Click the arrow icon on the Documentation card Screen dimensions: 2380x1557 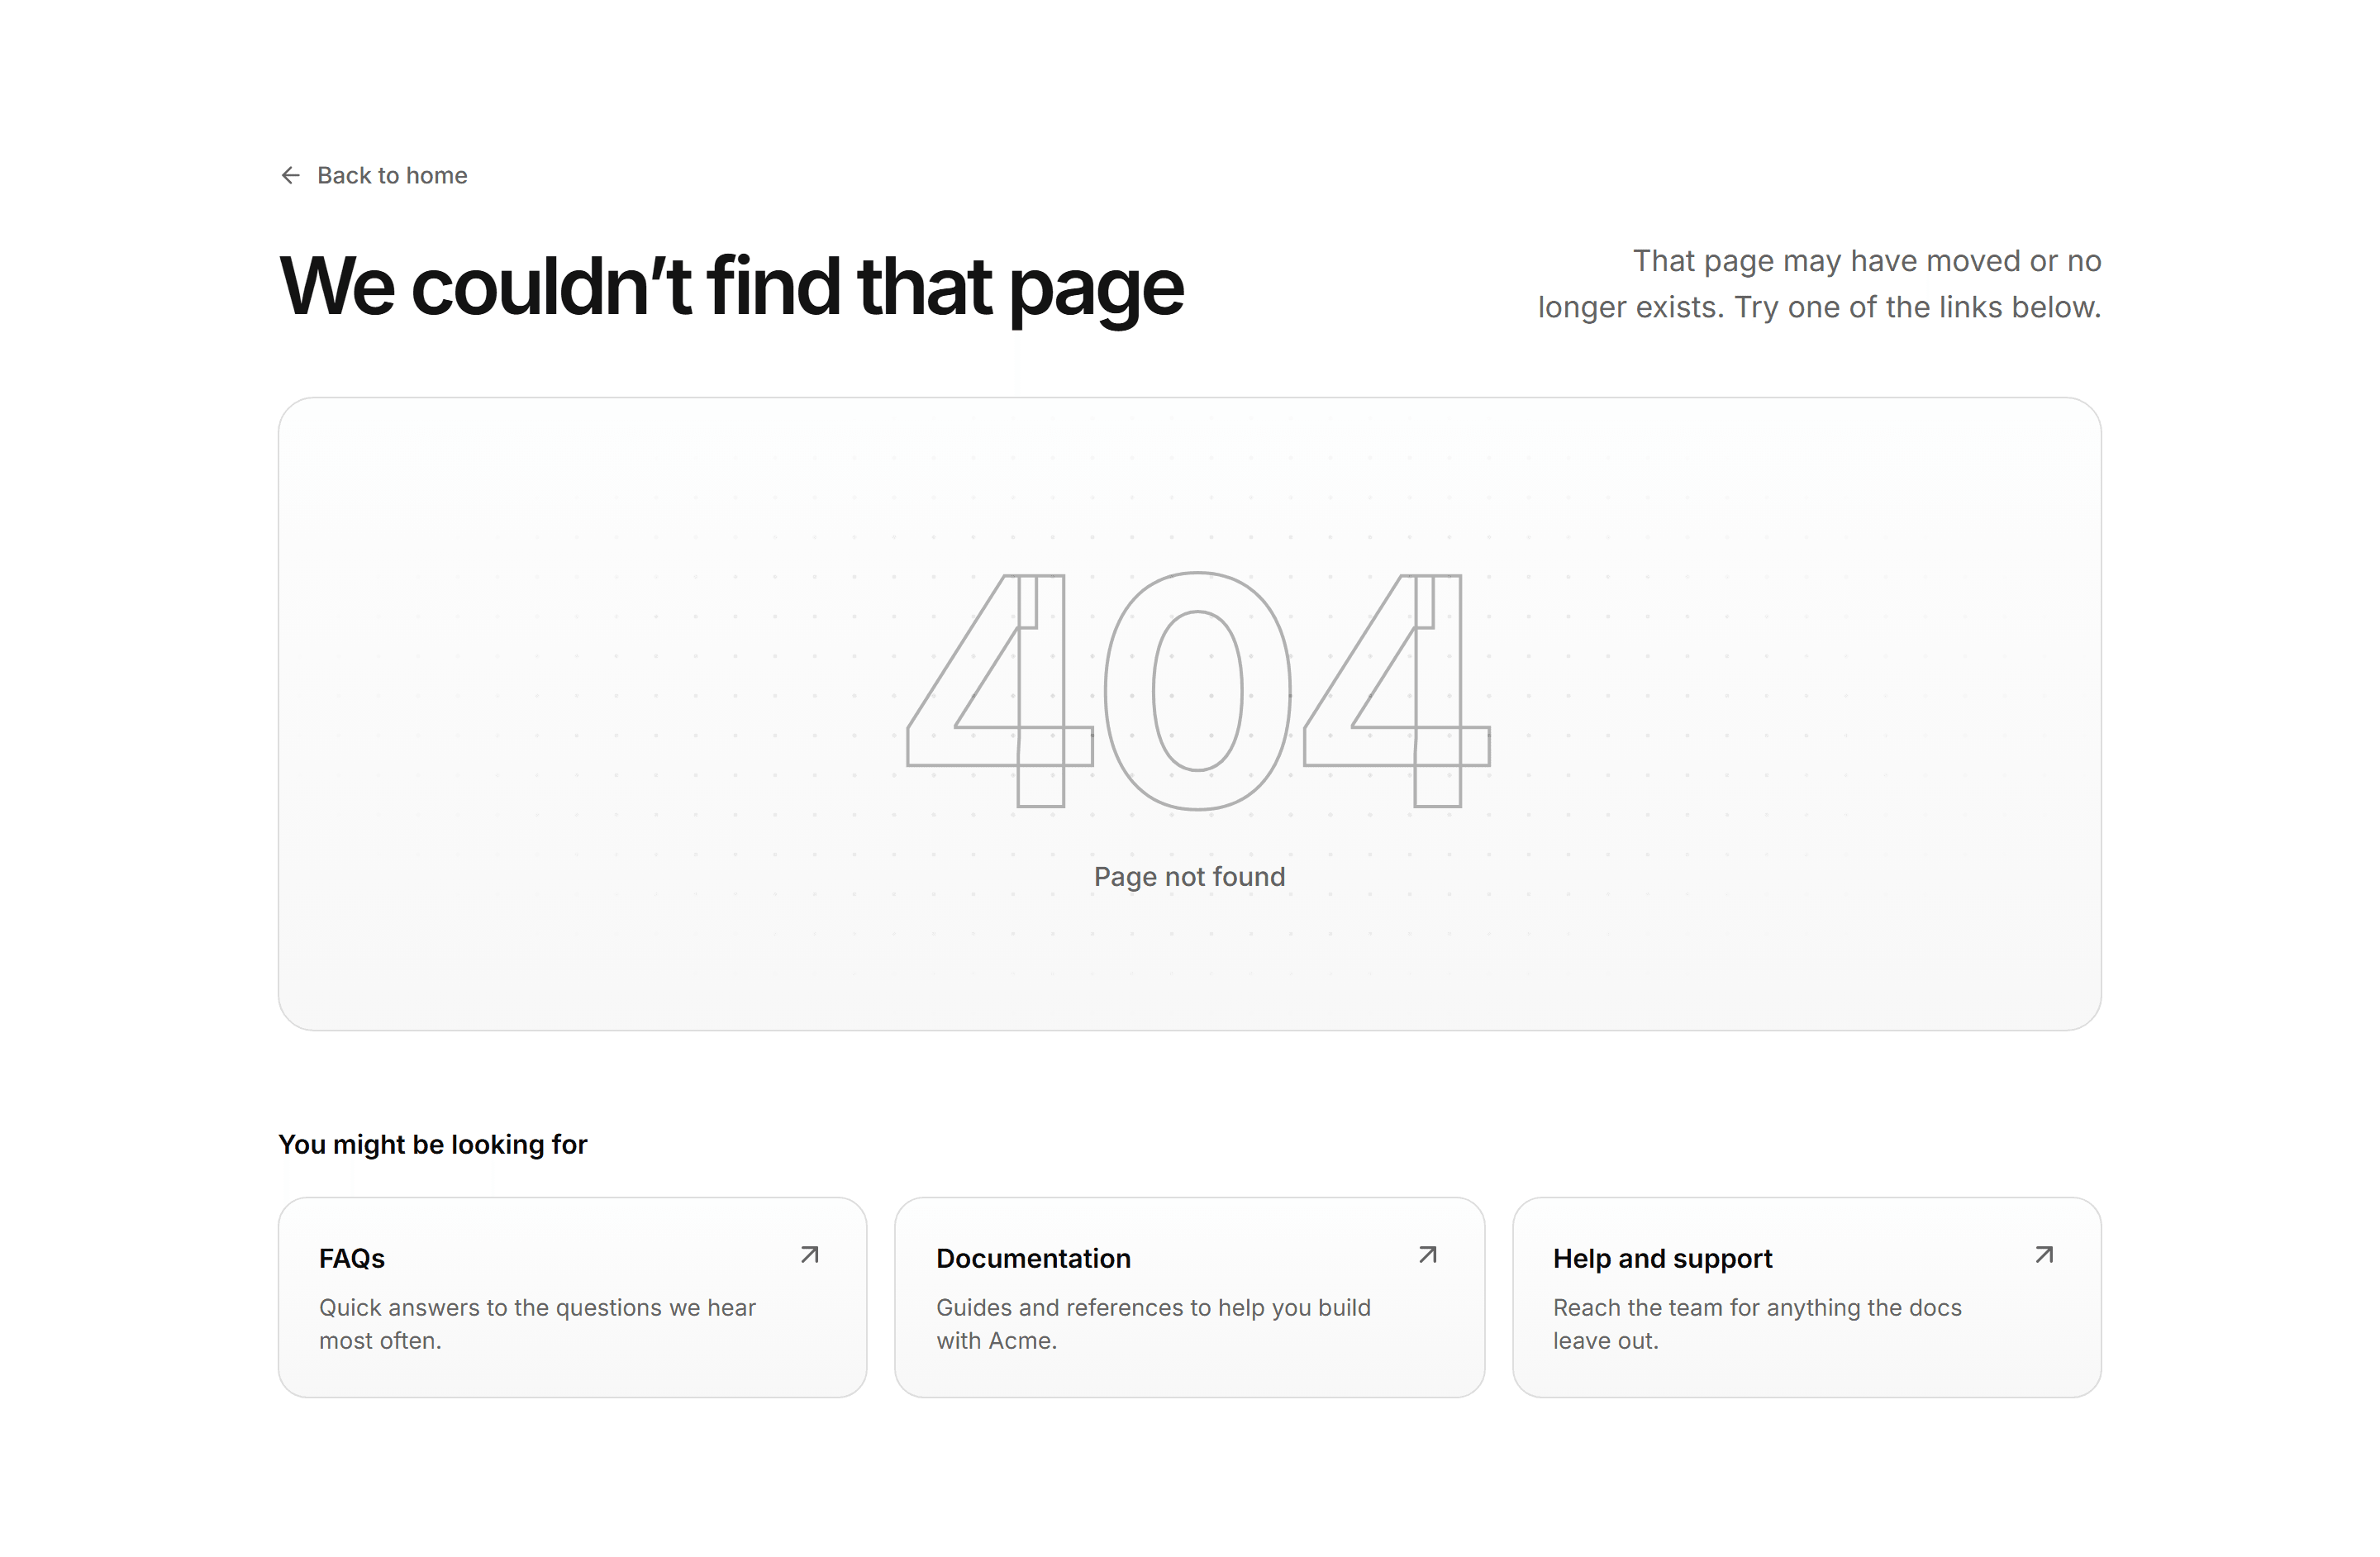click(1428, 1255)
